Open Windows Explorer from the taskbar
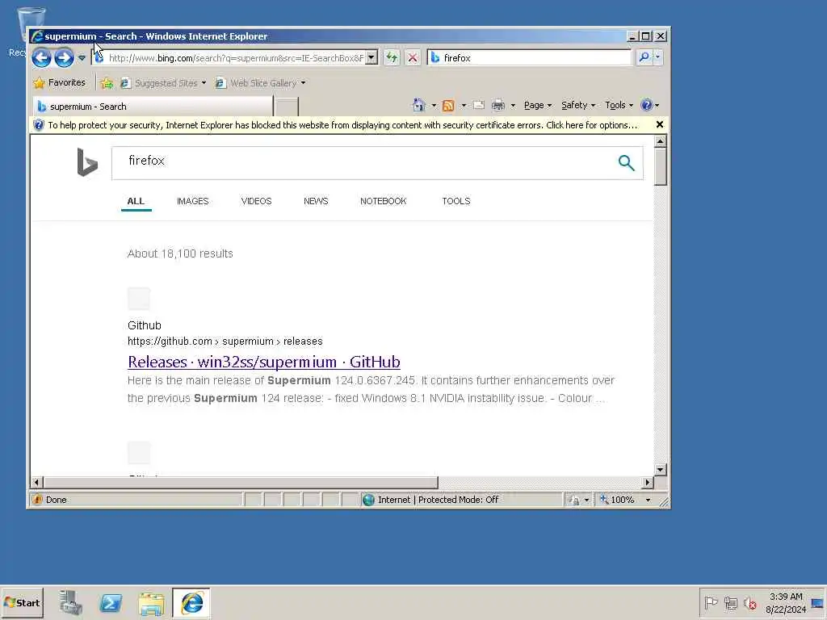 click(151, 603)
